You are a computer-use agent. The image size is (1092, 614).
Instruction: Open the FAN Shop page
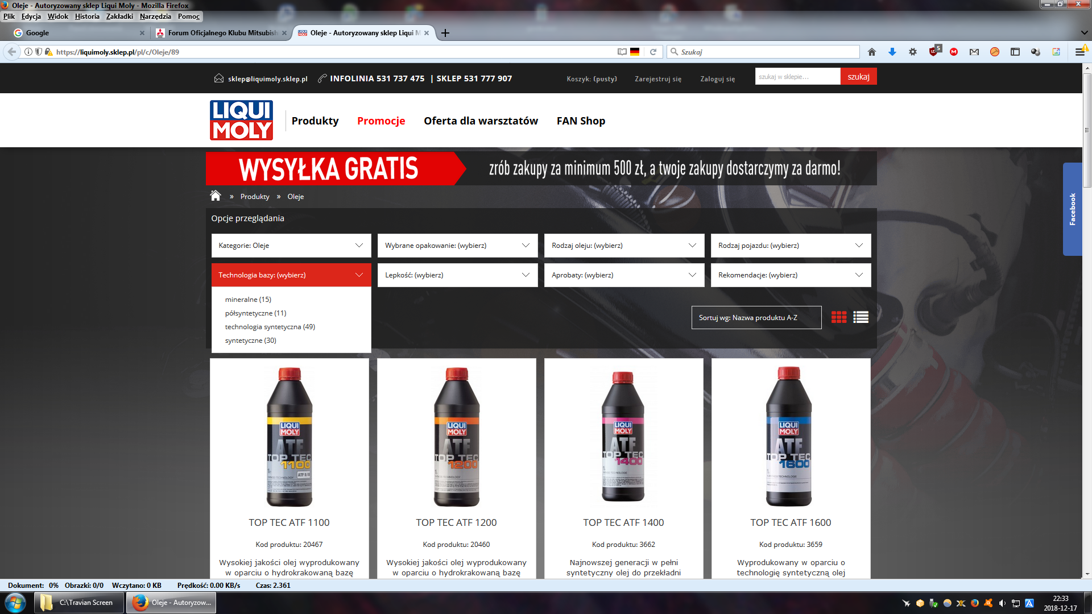coord(581,121)
